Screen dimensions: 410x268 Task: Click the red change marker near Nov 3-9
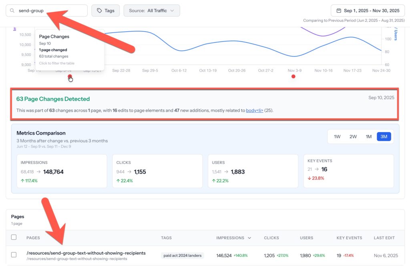click(293, 76)
